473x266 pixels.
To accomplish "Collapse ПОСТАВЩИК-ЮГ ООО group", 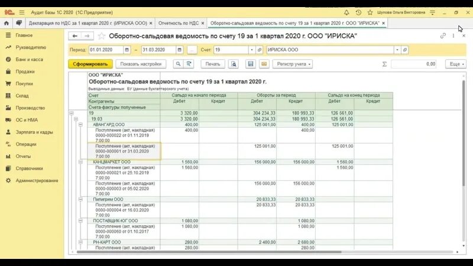I will pyautogui.click(x=80, y=220).
